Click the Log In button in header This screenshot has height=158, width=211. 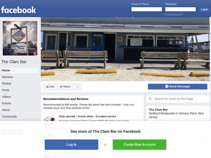tap(204, 9)
